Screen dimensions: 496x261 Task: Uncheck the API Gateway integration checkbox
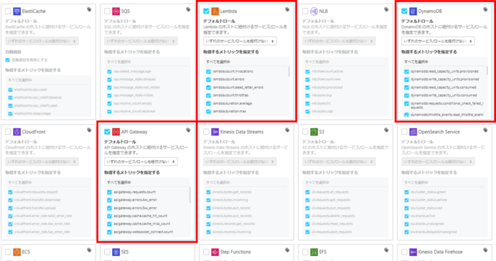pos(107,132)
